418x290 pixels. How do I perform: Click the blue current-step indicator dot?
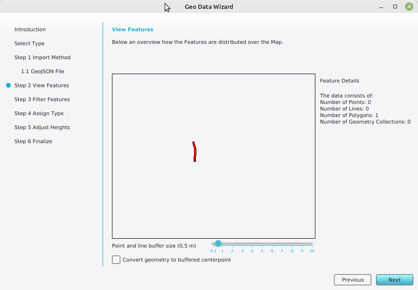8,85
